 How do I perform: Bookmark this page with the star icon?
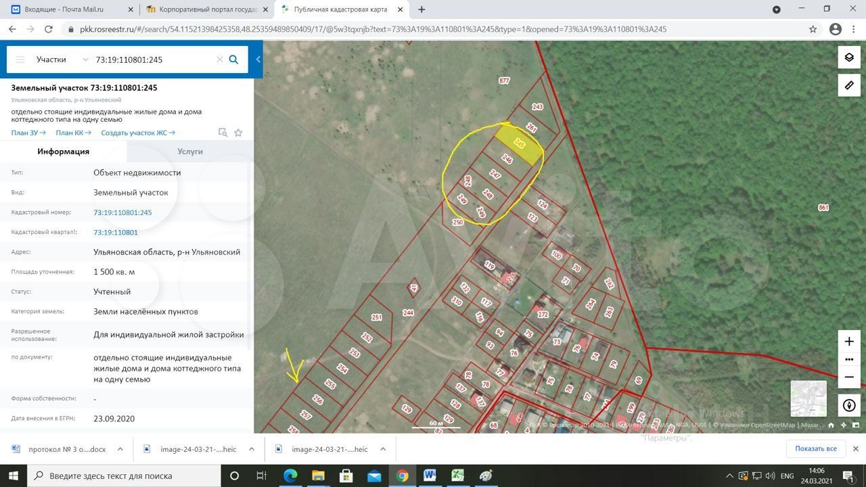(x=813, y=29)
